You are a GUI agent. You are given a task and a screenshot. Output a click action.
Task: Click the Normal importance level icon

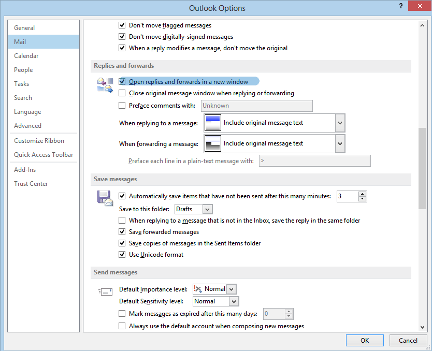click(198, 289)
